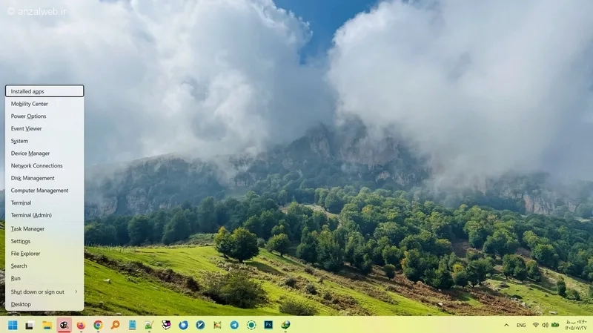Open the Windows Start button
This screenshot has width=593, height=333.
13,325
